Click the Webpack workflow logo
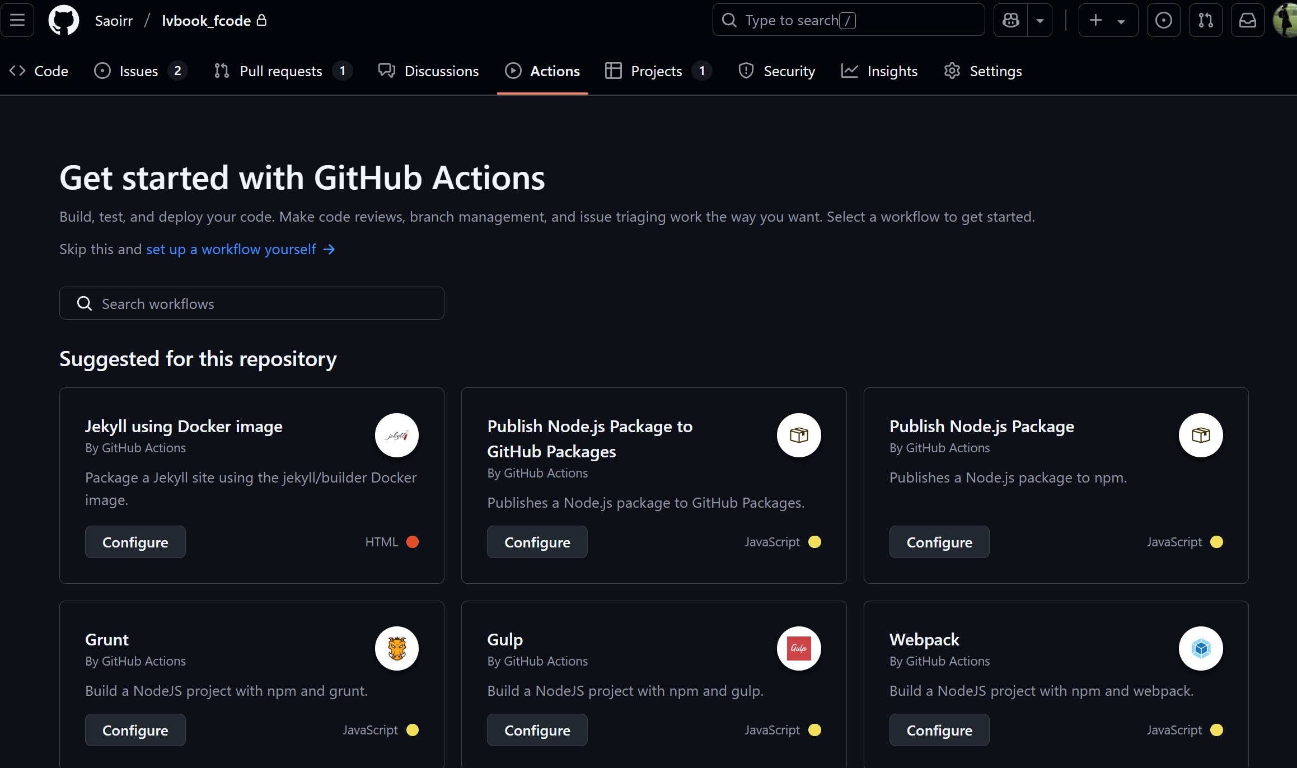 click(x=1200, y=648)
